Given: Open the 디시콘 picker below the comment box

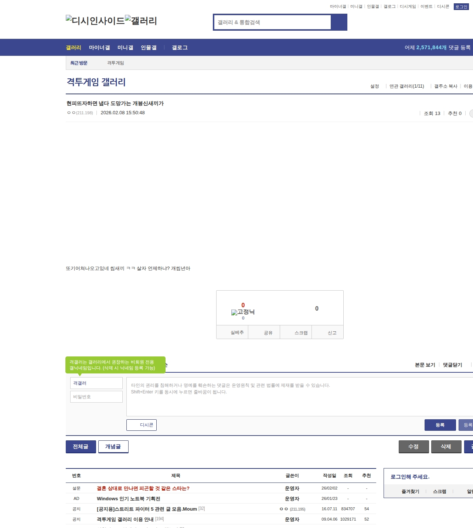Looking at the screenshot, I should click(142, 425).
